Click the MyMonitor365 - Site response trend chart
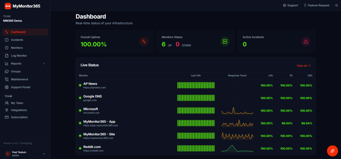The image size is (341, 159). pos(237,136)
